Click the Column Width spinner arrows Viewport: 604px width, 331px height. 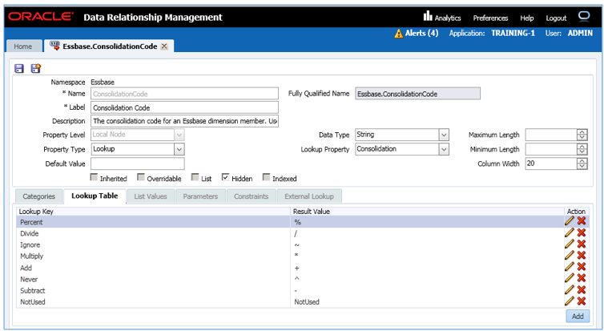coord(582,163)
